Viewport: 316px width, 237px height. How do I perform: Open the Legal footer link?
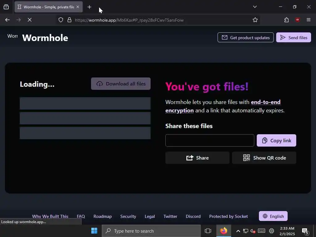click(x=150, y=216)
